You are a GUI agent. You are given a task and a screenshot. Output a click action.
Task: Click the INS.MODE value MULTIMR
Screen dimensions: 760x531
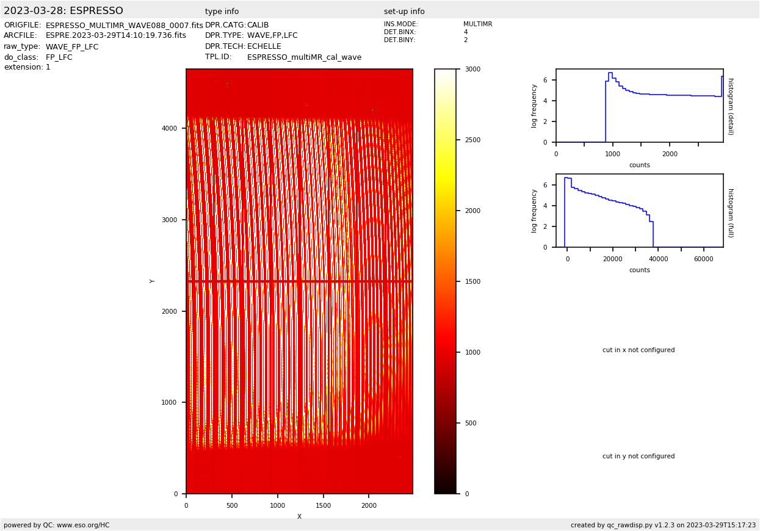tap(477, 24)
